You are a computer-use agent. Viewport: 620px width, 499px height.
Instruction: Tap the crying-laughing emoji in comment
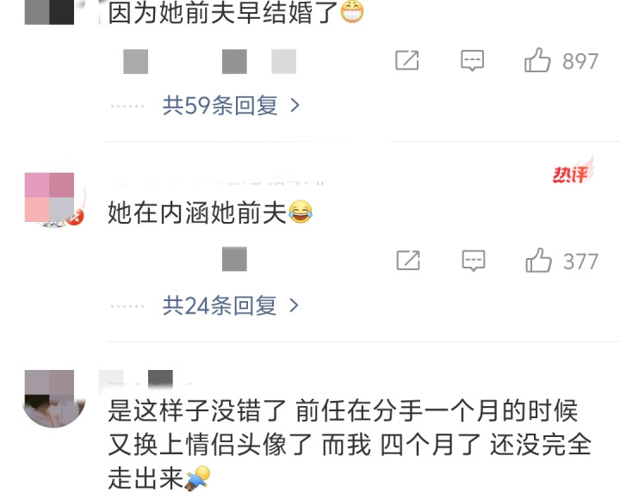click(x=301, y=213)
